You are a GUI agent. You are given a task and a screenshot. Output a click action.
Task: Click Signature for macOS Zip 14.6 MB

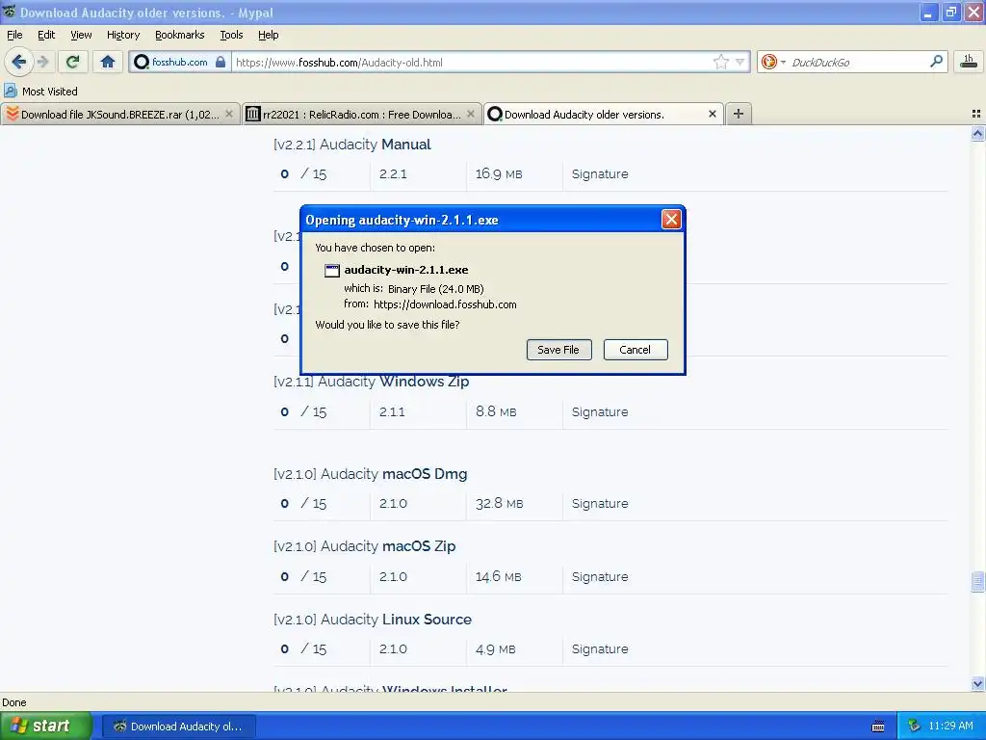pyautogui.click(x=600, y=577)
